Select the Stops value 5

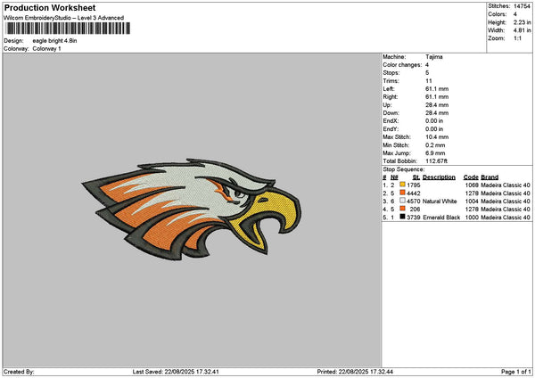(427, 73)
